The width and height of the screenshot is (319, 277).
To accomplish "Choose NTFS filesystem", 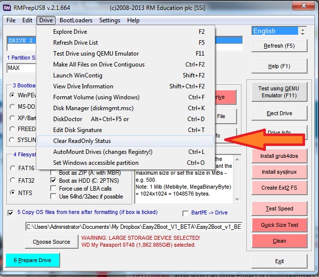I will click(12, 193).
